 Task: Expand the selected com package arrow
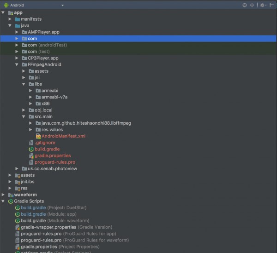(17, 39)
